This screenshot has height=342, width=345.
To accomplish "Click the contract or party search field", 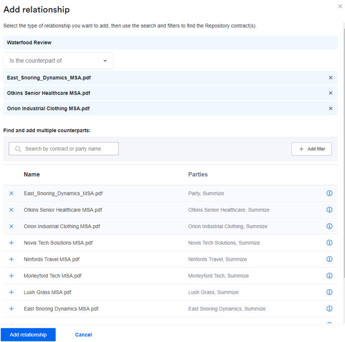I will coord(64,149).
